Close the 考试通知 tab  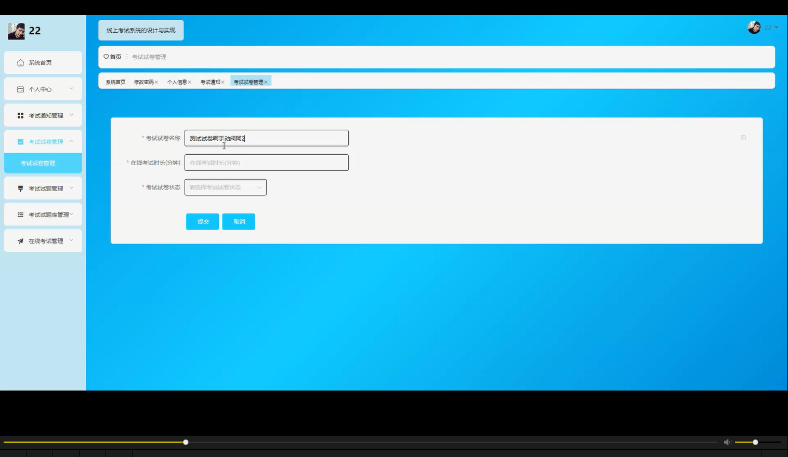(223, 82)
